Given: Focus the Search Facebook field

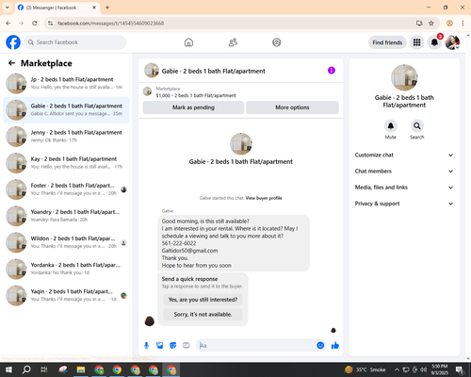Looking at the screenshot, I should click(x=75, y=42).
